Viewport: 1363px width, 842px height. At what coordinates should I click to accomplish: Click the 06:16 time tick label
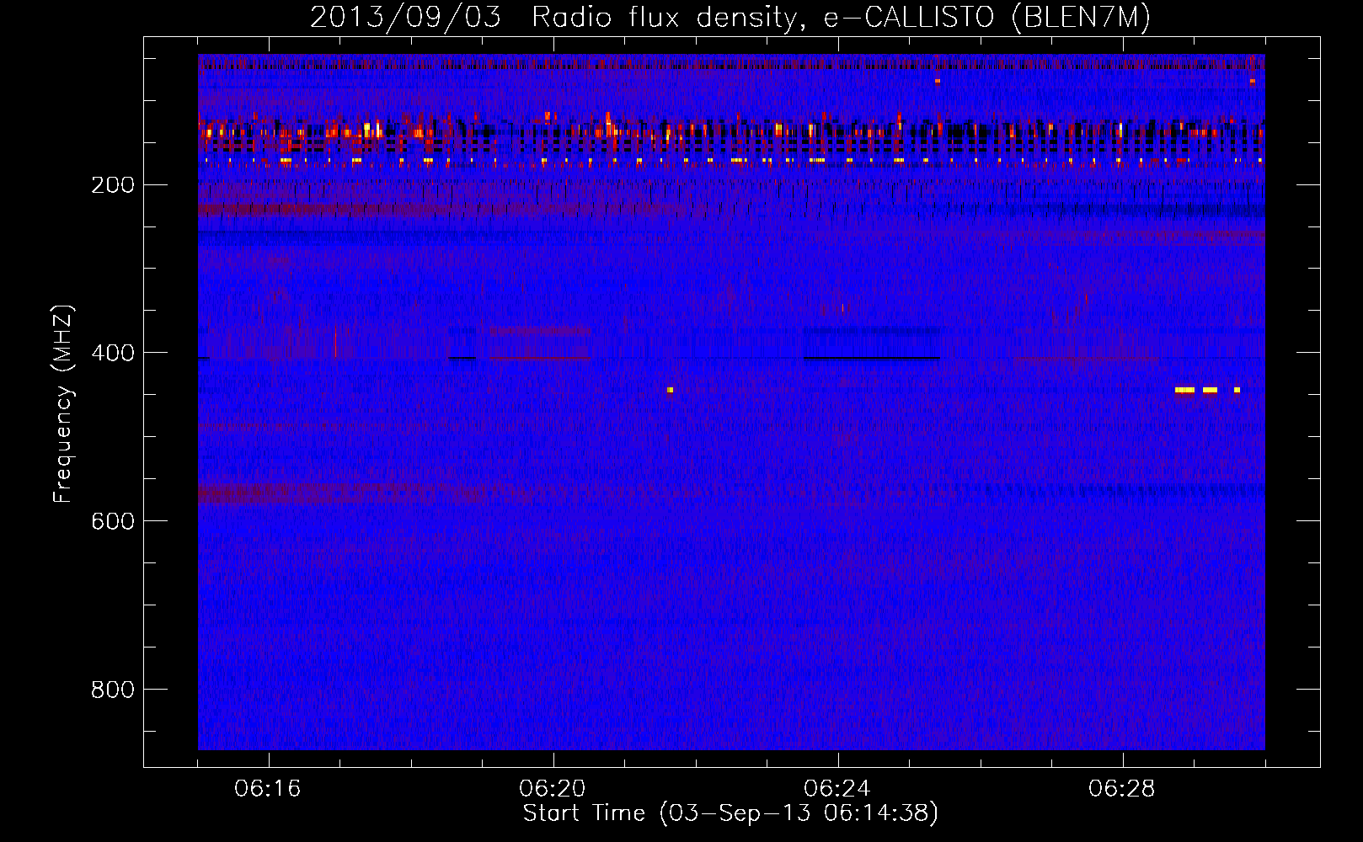tap(268, 789)
